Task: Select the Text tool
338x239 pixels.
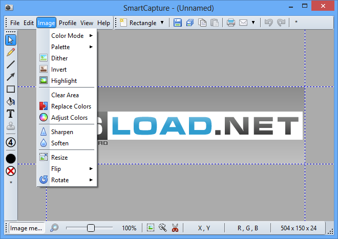Action: point(11,114)
